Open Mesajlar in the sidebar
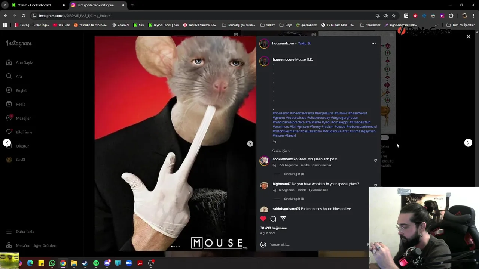 coord(18,118)
